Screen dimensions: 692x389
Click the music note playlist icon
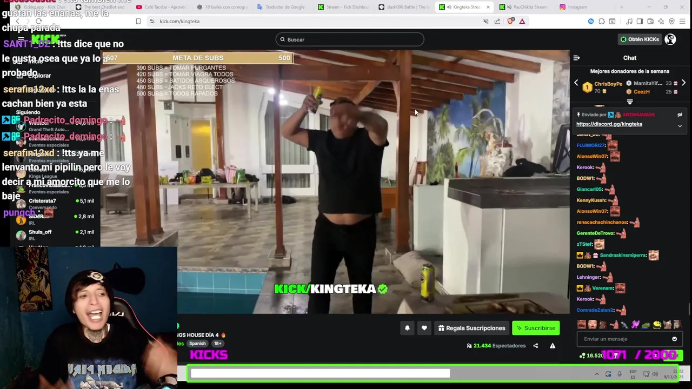(x=629, y=22)
